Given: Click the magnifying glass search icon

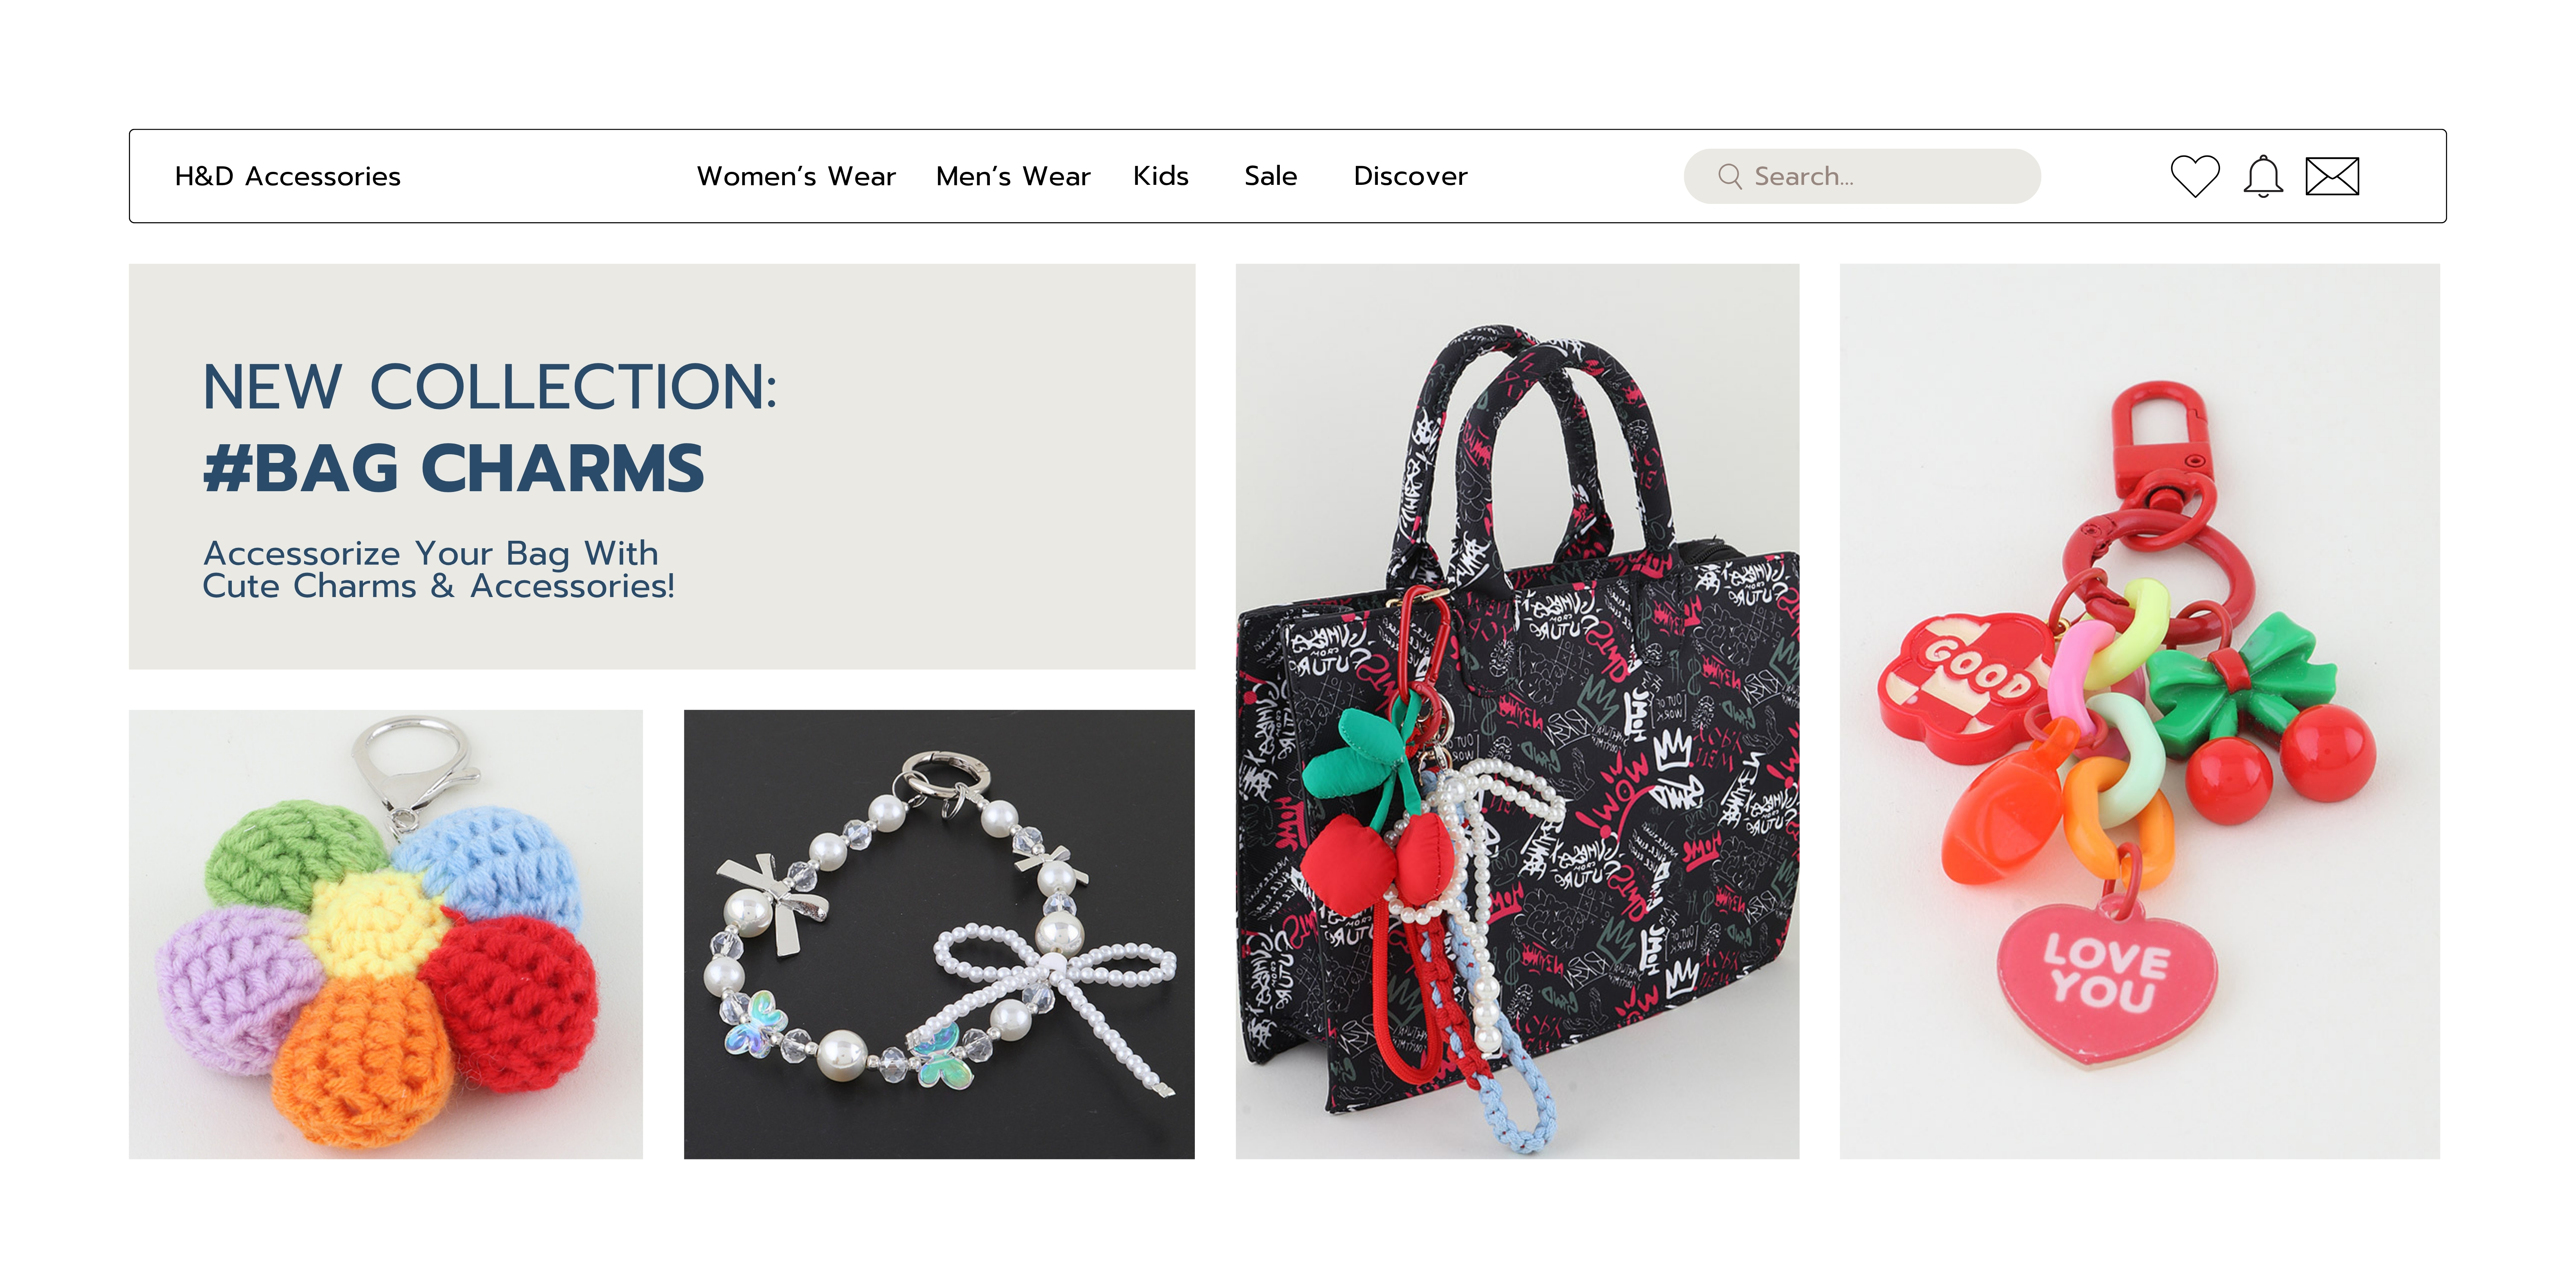Looking at the screenshot, I should click(x=1729, y=176).
